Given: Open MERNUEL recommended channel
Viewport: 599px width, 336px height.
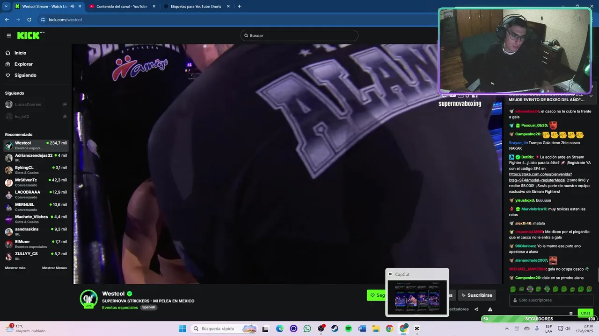Looking at the screenshot, I should 36,207.
